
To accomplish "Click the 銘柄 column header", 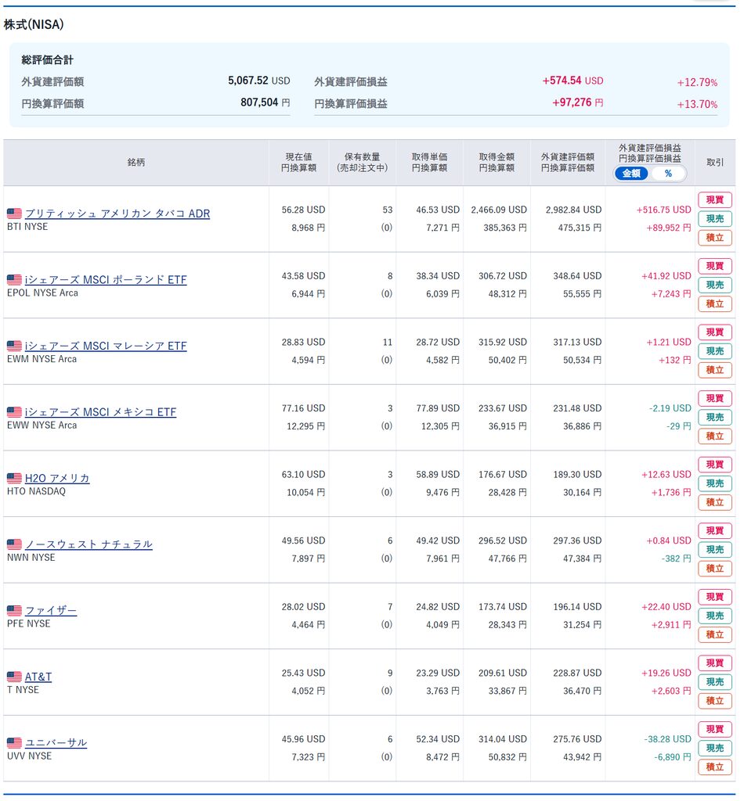I will [x=136, y=163].
